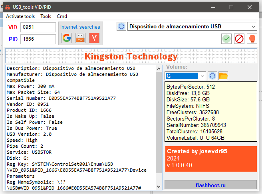Image resolution: width=262 pixels, height=194 pixels.
Task: Click the Kingston Technology vendor banner
Action: point(131,56)
